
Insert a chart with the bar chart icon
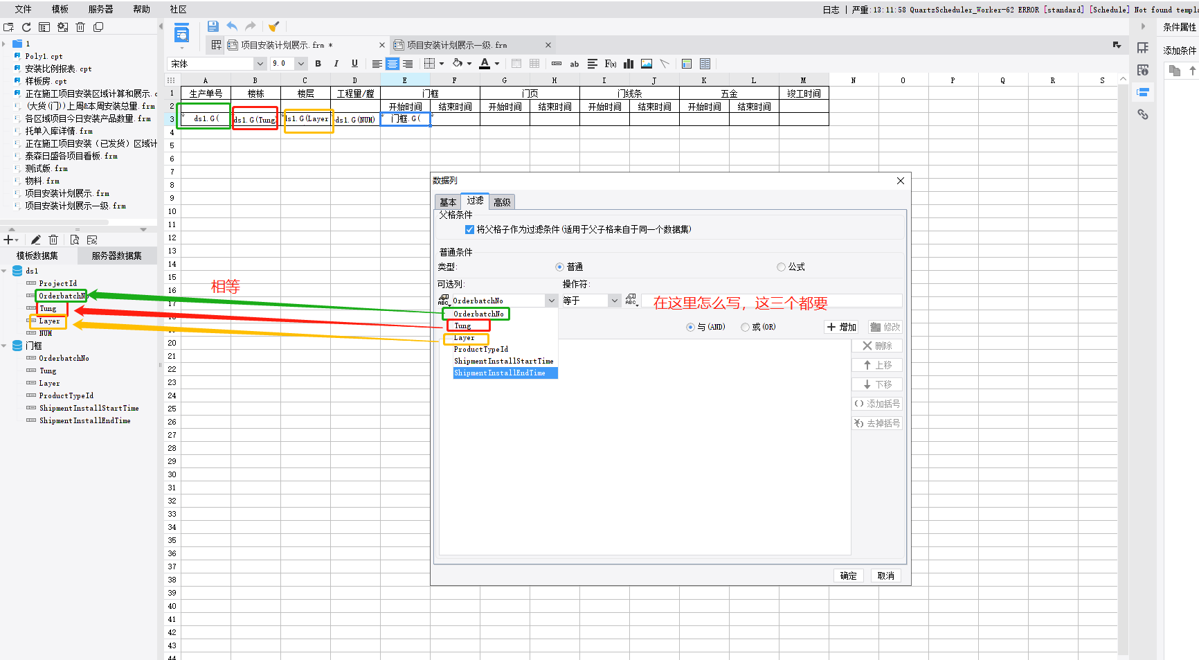(629, 64)
